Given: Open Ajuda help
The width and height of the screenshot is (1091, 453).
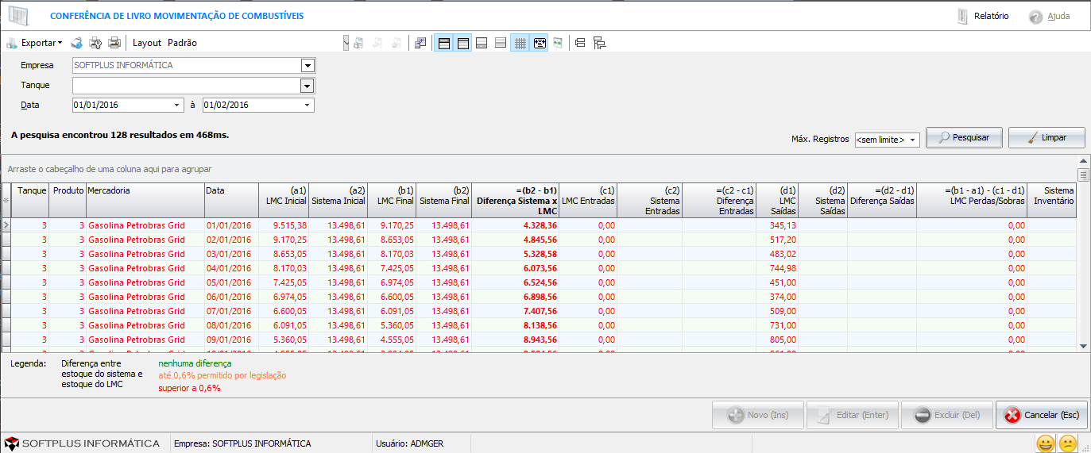Looking at the screenshot, I should click(1058, 16).
